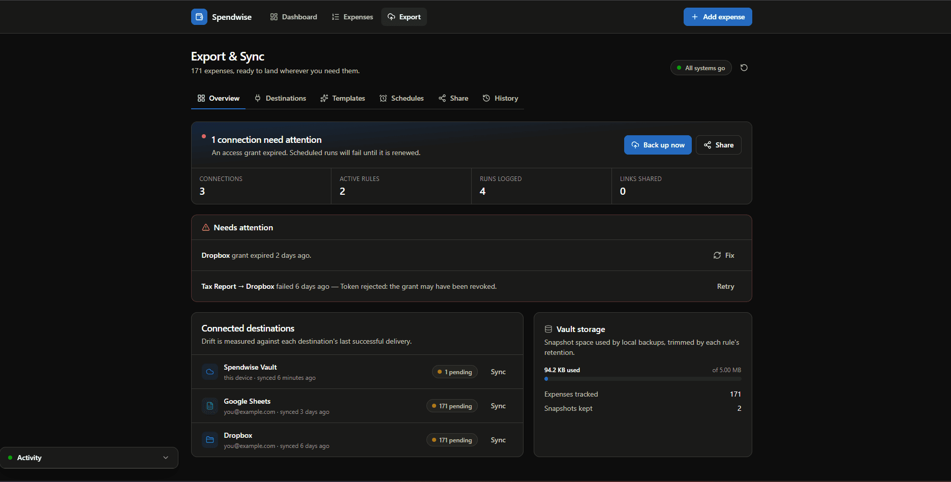Click the Back up now button
The width and height of the screenshot is (951, 482).
coord(658,145)
